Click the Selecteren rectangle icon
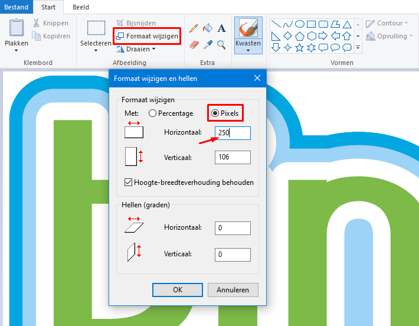Image resolution: width=419 pixels, height=326 pixels. pos(96,28)
